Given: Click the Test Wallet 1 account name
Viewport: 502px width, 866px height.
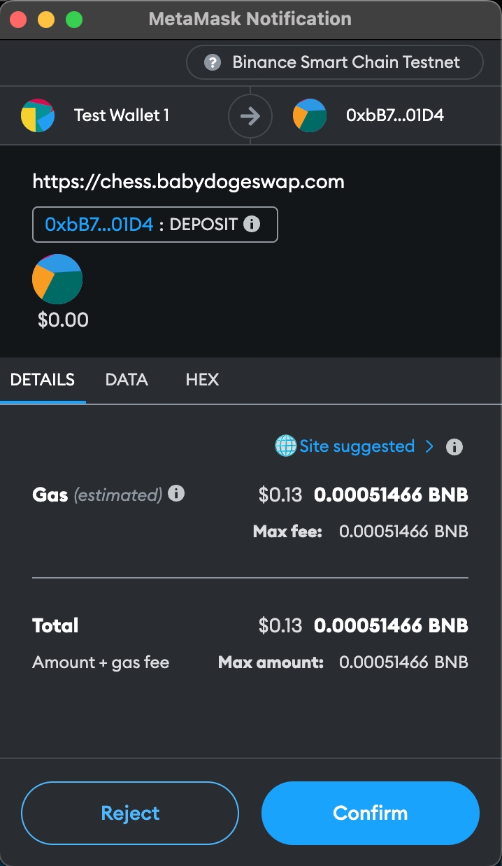Looking at the screenshot, I should click(x=122, y=115).
